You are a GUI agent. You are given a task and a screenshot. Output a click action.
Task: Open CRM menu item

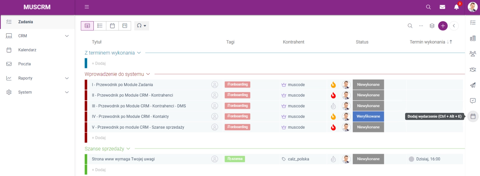point(37,36)
